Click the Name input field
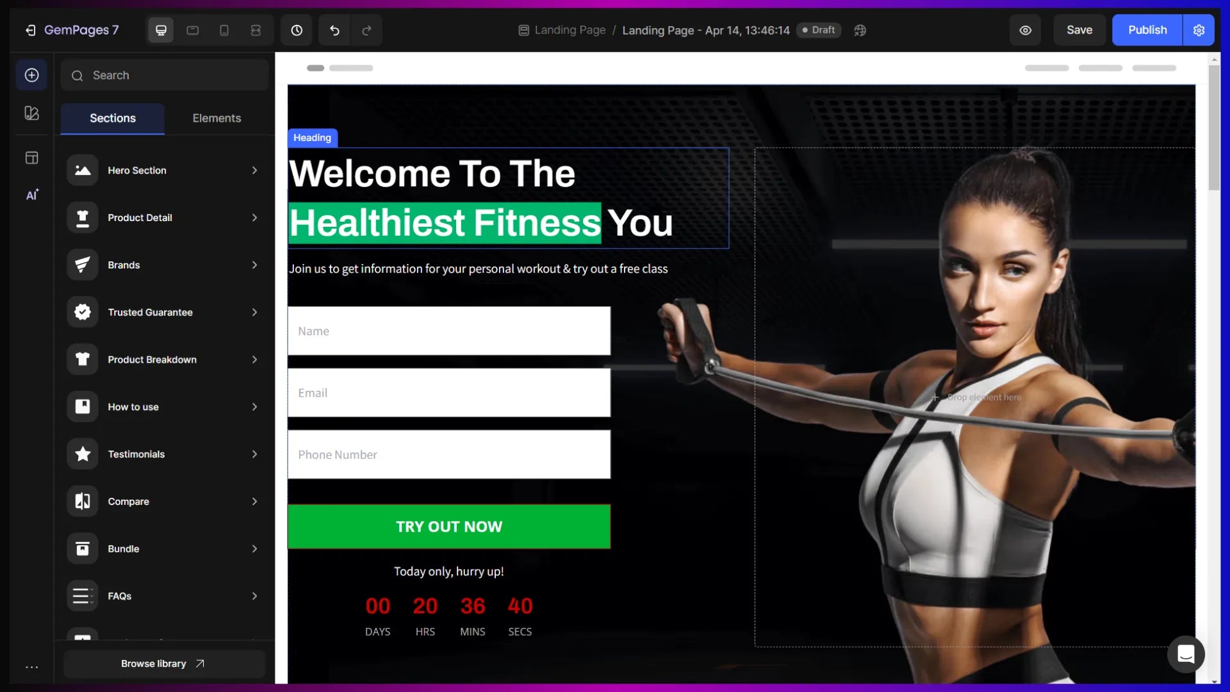The height and width of the screenshot is (692, 1230). (450, 331)
